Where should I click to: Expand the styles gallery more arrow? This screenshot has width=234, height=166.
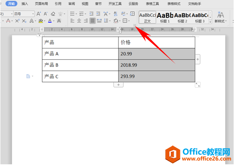coord(210,22)
